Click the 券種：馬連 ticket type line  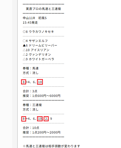pos(31,68)
